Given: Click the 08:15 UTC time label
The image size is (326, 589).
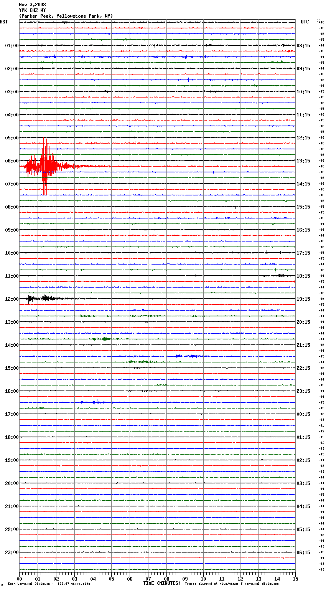Looking at the screenshot, I should 303,46.
